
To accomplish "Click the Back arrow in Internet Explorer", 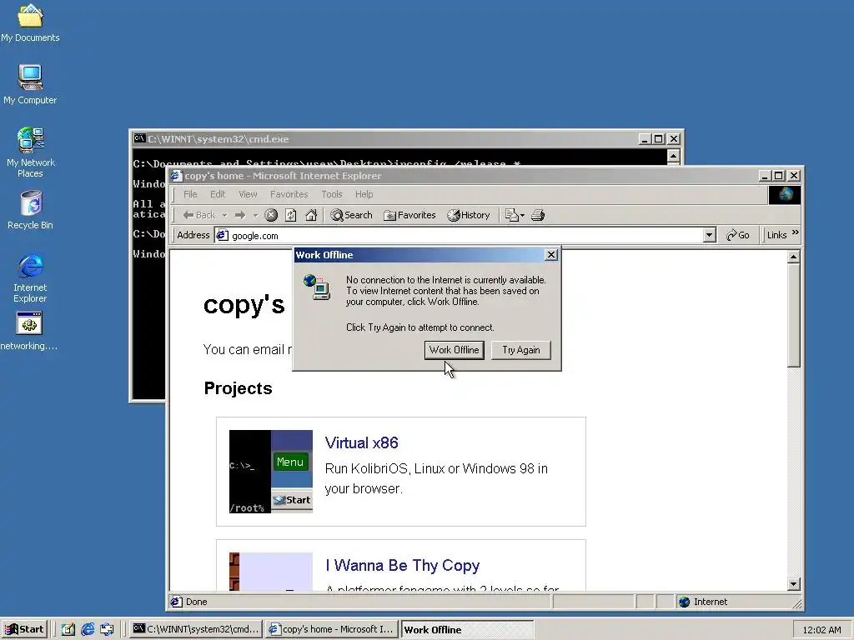I will point(199,215).
